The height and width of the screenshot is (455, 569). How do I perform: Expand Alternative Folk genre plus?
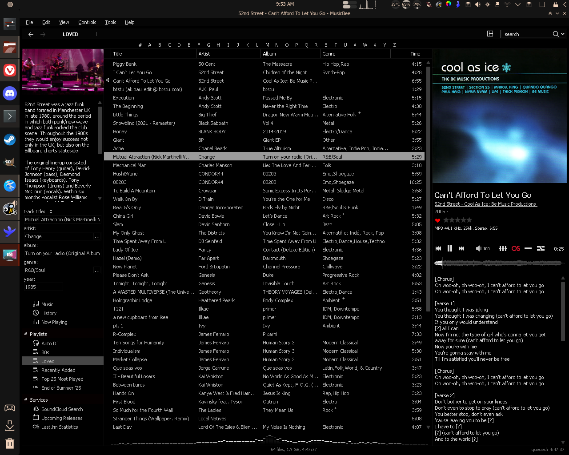pyautogui.click(x=360, y=113)
